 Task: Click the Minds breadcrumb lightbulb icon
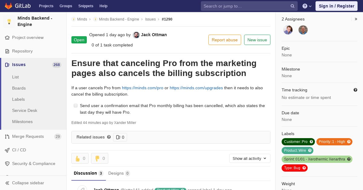74,19
